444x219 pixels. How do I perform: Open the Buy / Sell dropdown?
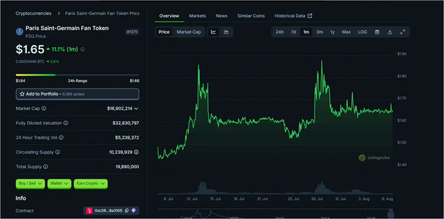(x=30, y=183)
